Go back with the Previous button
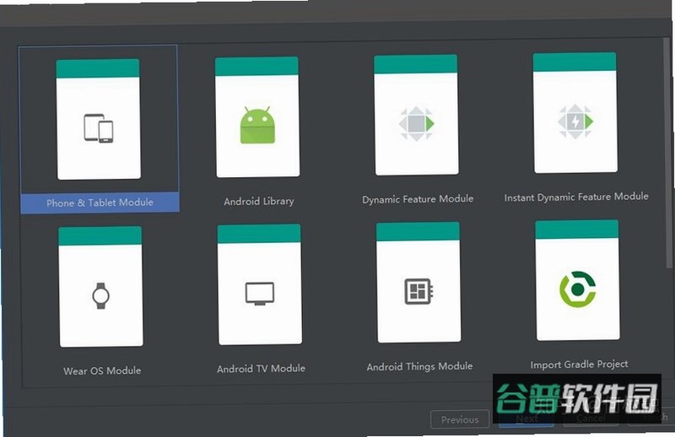The image size is (675, 437). tap(460, 419)
